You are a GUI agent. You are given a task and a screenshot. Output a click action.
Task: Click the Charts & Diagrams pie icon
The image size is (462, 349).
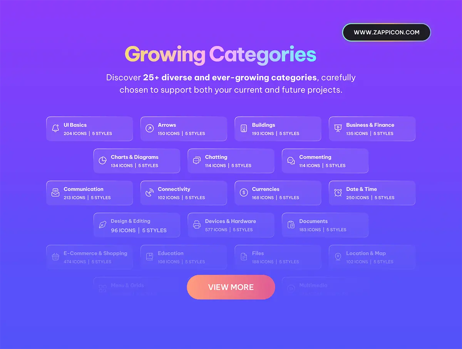click(102, 161)
